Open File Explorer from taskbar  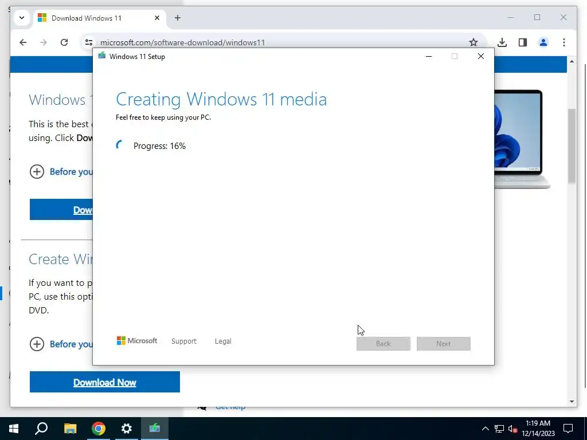coord(70,429)
